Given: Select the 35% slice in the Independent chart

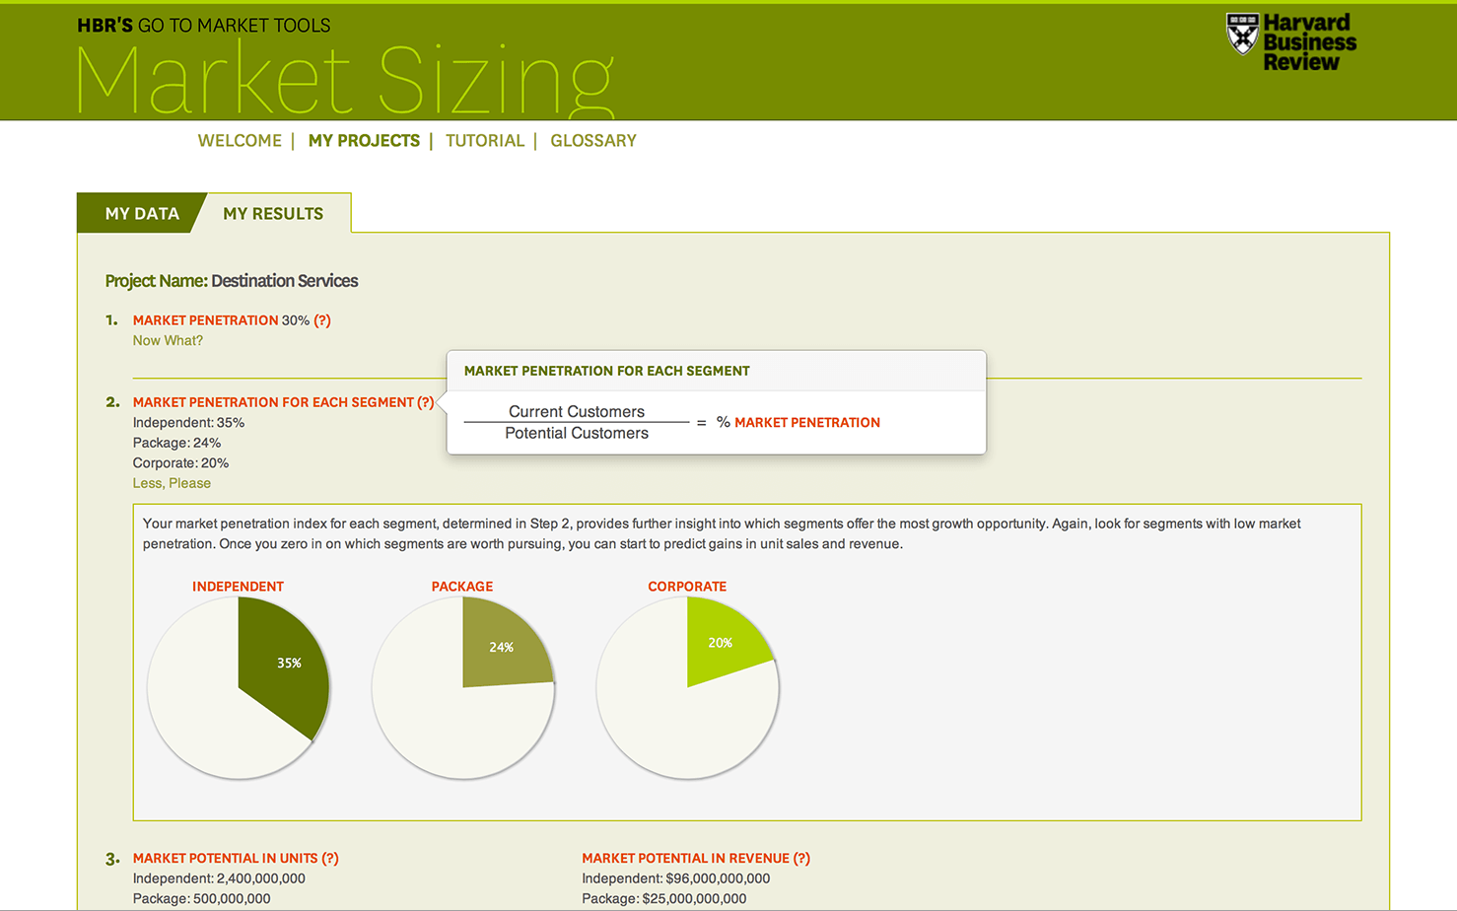Looking at the screenshot, I should [x=286, y=663].
